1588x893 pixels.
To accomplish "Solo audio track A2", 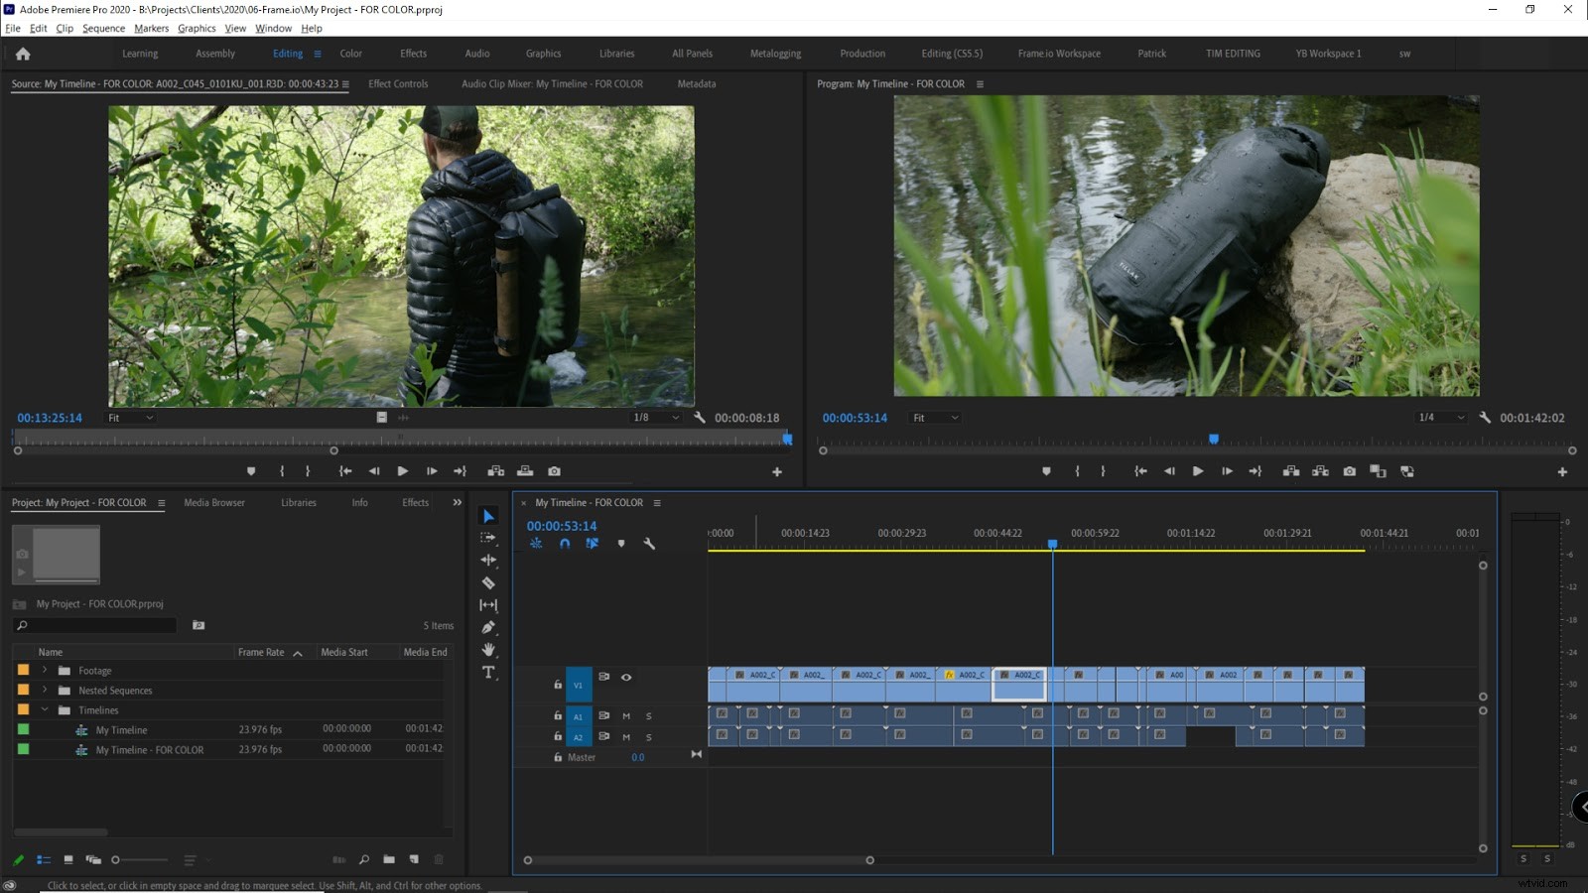I will pos(647,737).
